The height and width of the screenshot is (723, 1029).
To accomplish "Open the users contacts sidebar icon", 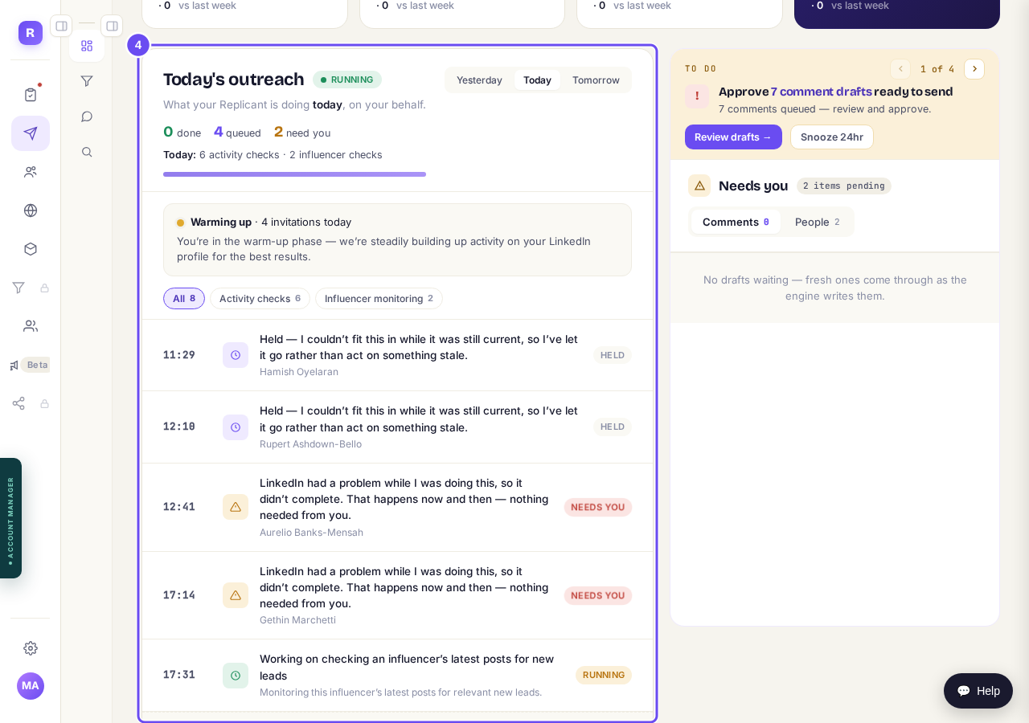I will point(31,326).
